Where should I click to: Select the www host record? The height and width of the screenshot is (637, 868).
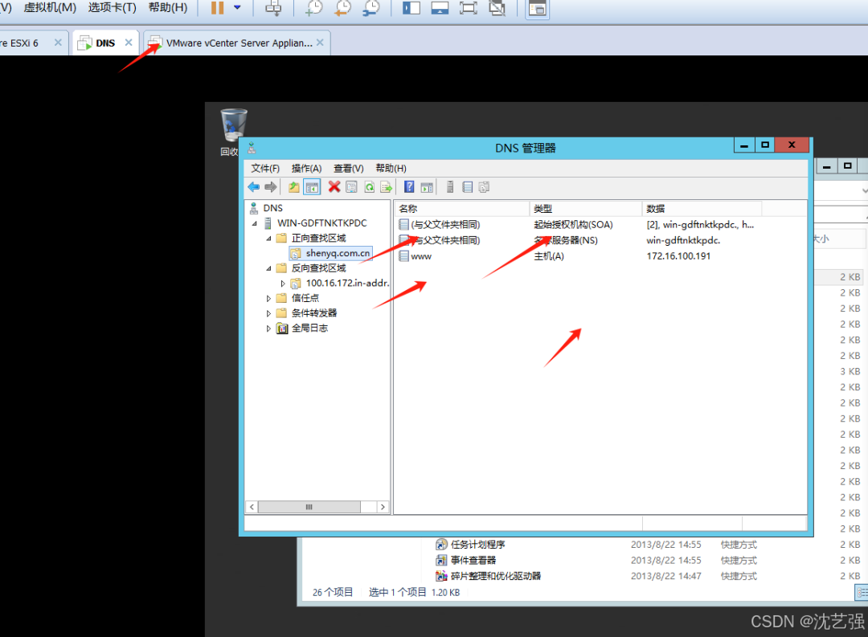tap(420, 256)
